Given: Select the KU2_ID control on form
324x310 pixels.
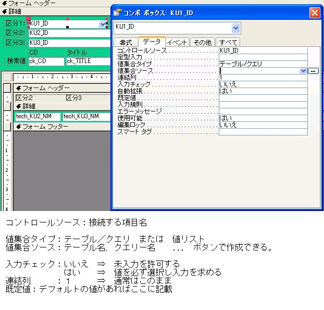Looking at the screenshot, I should (68, 33).
